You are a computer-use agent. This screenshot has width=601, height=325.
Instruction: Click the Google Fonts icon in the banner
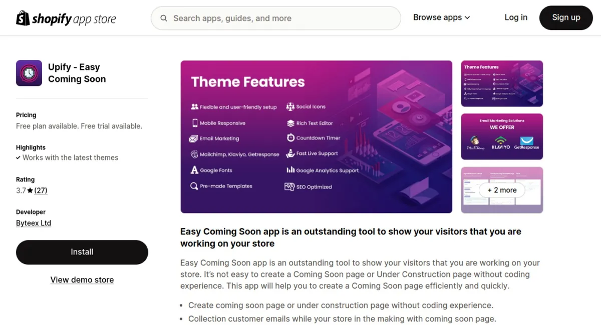tap(194, 170)
